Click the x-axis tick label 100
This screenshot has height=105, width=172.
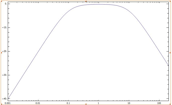(x=159, y=103)
